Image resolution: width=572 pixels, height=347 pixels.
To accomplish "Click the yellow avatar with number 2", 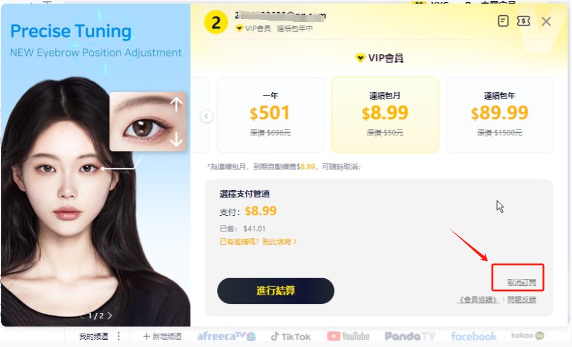I will (216, 22).
